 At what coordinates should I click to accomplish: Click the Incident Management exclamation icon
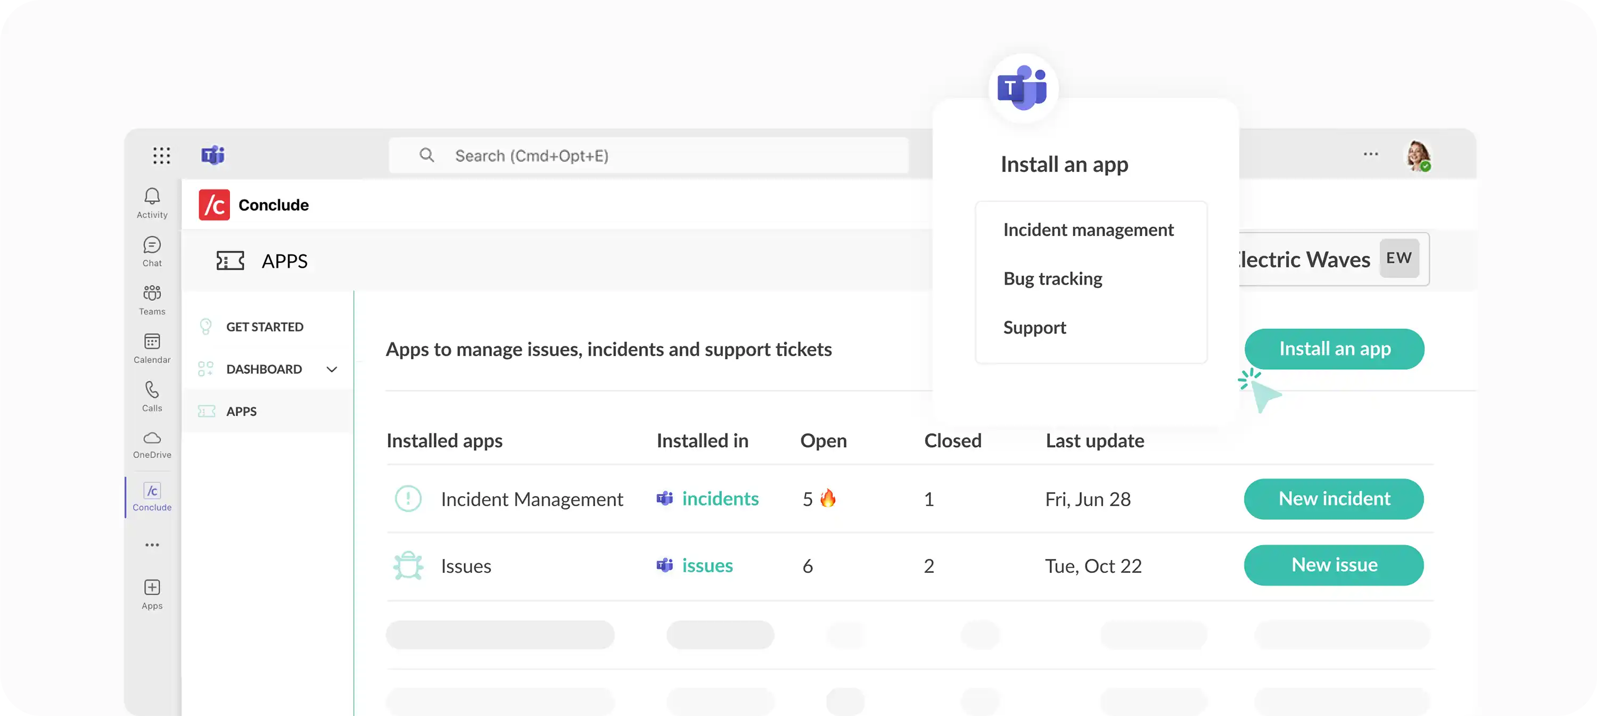(x=408, y=498)
